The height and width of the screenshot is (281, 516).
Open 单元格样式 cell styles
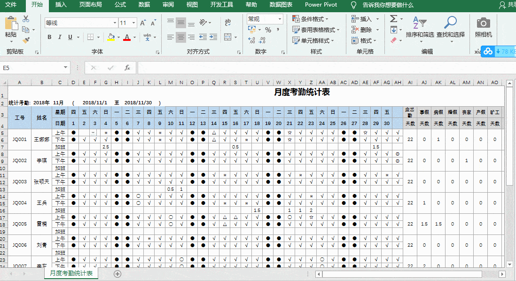[x=313, y=40]
